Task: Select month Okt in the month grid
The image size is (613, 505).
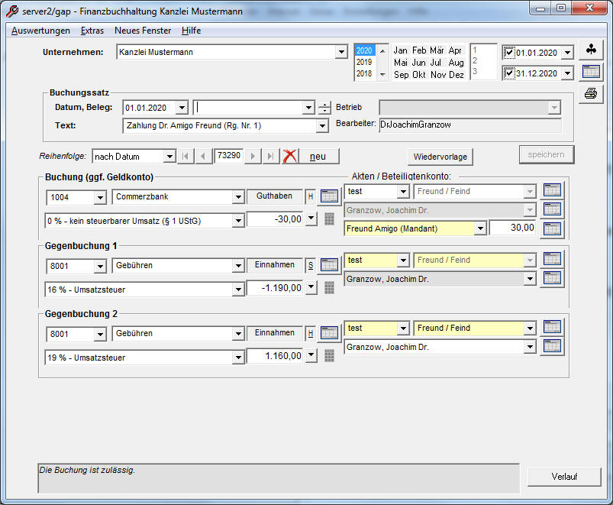Action: 418,75
